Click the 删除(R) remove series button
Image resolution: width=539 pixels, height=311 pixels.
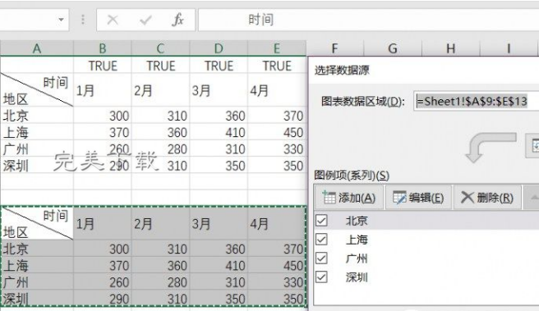[487, 198]
